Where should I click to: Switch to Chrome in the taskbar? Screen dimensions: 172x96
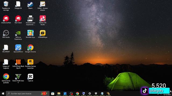77,94
